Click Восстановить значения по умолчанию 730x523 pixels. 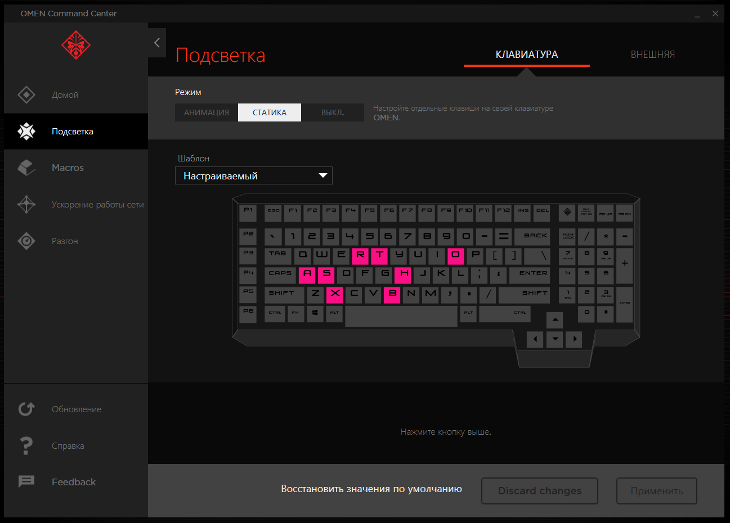[x=371, y=489]
